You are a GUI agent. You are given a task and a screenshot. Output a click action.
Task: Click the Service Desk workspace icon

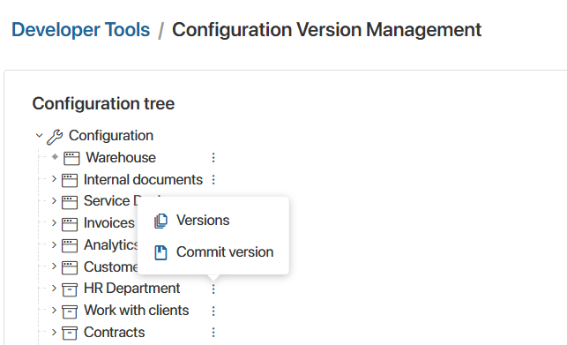click(x=70, y=202)
